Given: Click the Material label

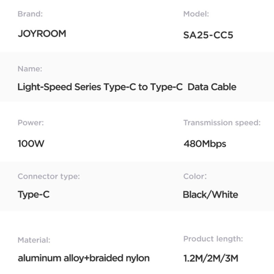Looking at the screenshot, I should point(34,240).
